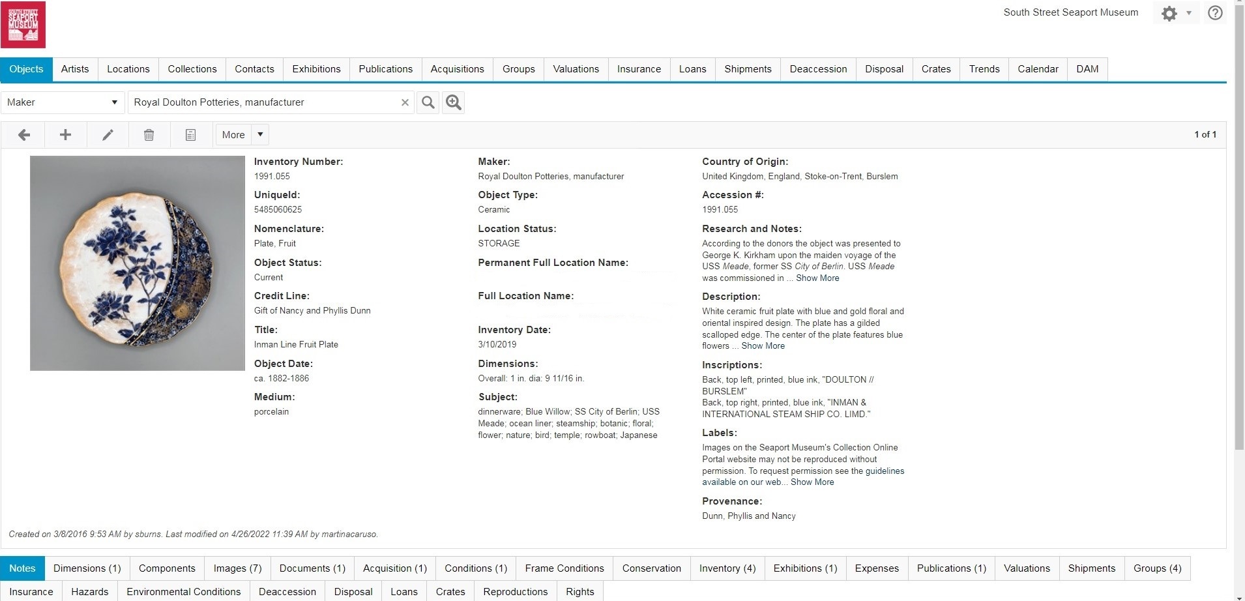Clear the search field with X
This screenshot has width=1245, height=601.
[x=405, y=102]
